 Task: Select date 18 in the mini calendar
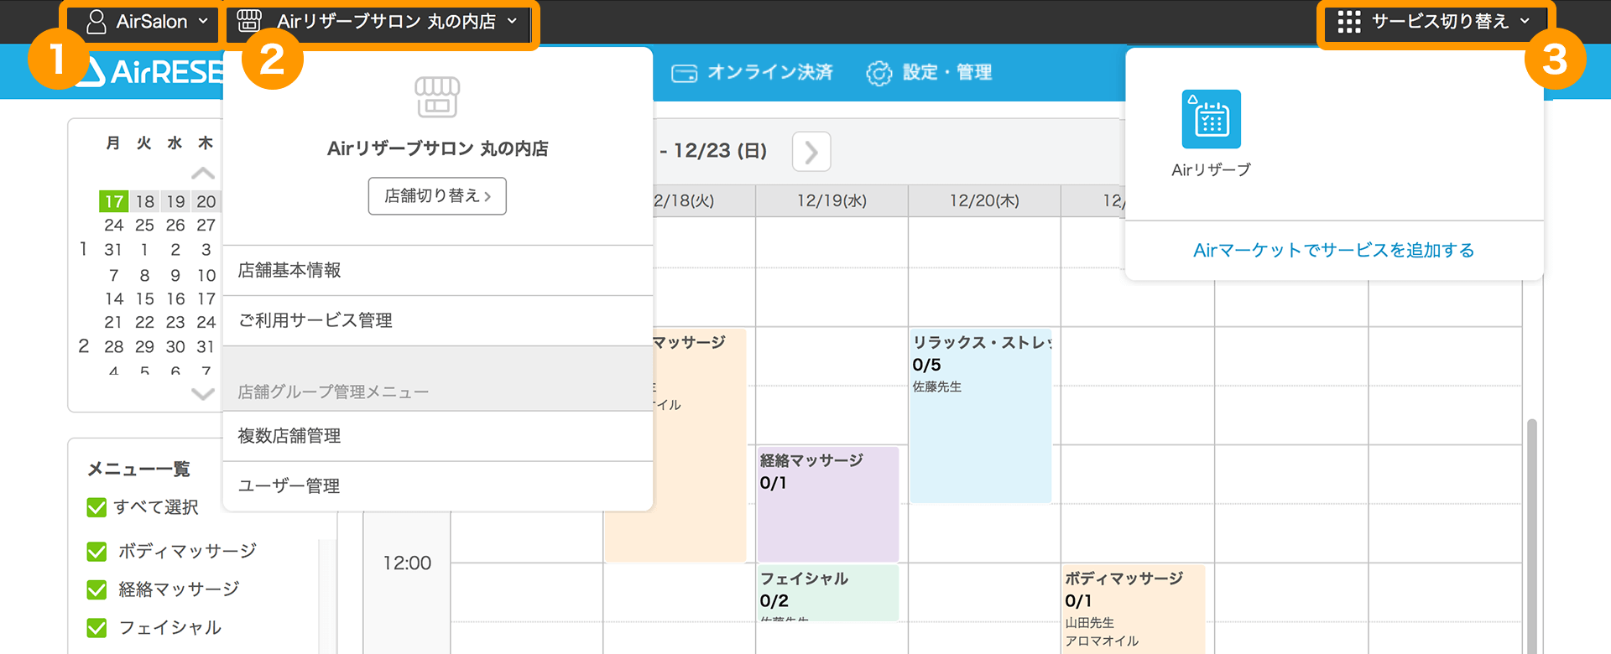(x=145, y=201)
